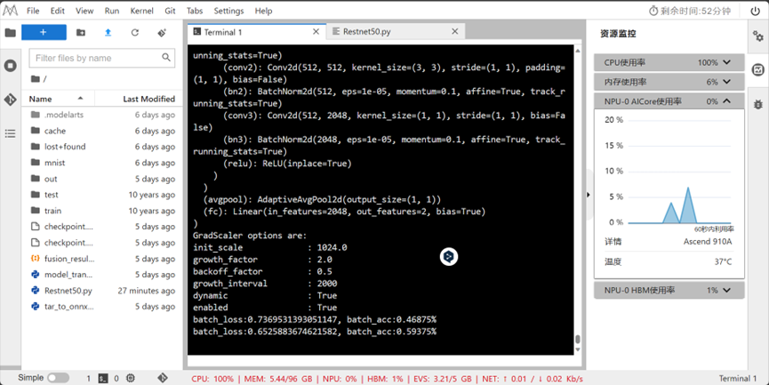Open the table of contents panel
The width and height of the screenshot is (769, 385).
pyautogui.click(x=11, y=133)
